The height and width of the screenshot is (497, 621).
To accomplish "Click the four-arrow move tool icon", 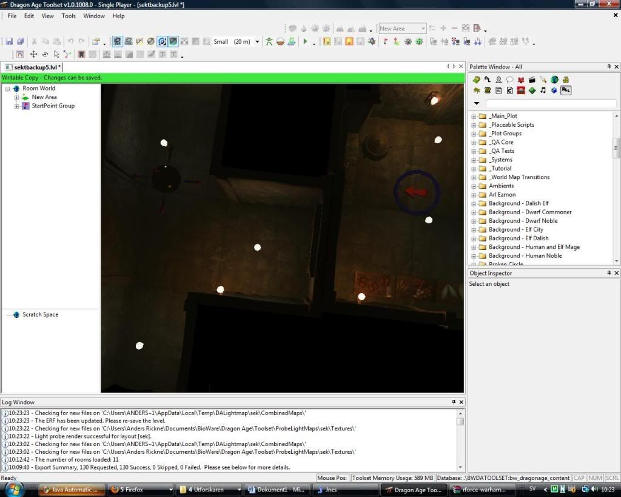I will coord(35,55).
